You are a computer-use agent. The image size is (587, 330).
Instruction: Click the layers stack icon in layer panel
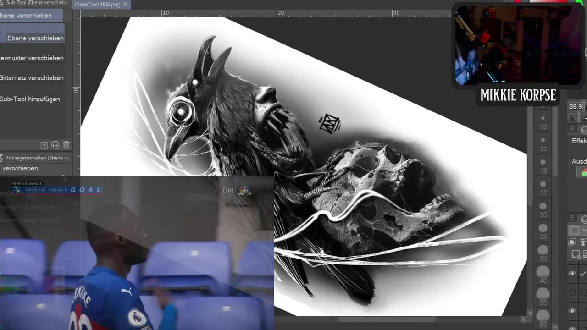pos(584,219)
